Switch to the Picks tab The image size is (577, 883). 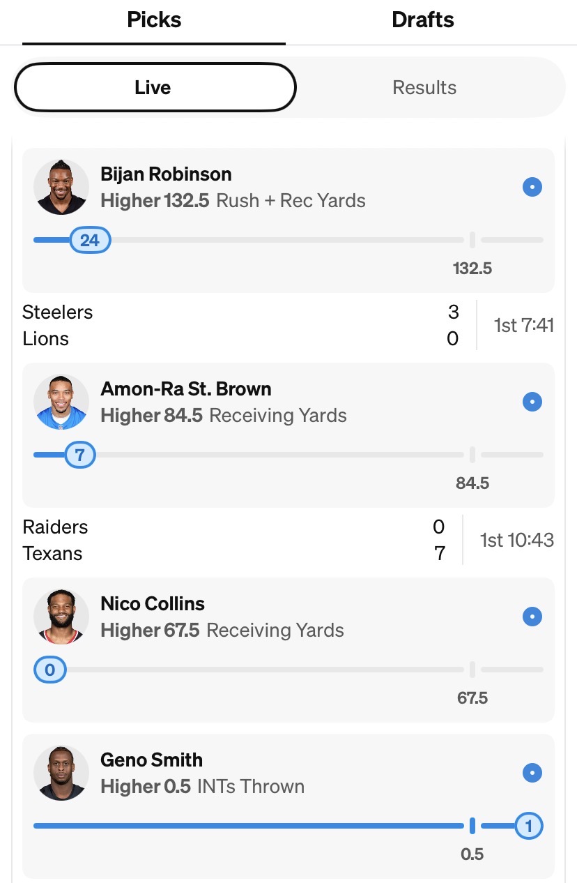pos(154,20)
